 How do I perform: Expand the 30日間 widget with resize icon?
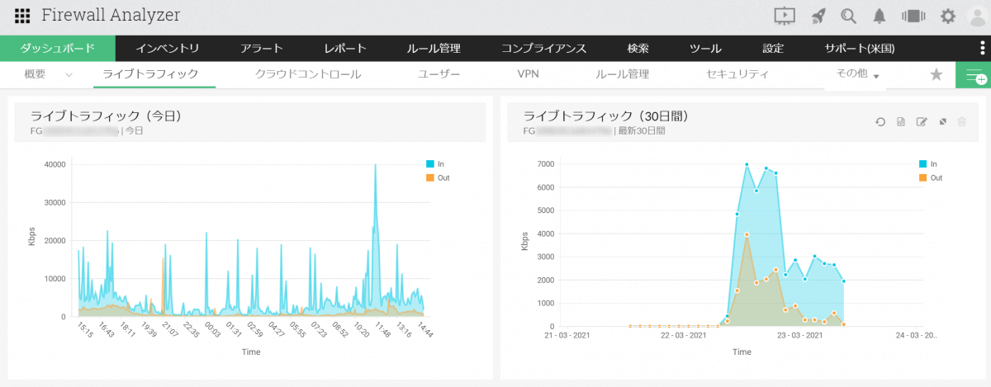(x=942, y=122)
